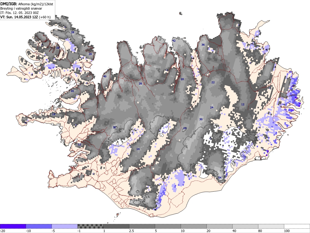Click the map value "36" in the northeast
The height and width of the screenshot is (233, 310).
coord(203,44)
